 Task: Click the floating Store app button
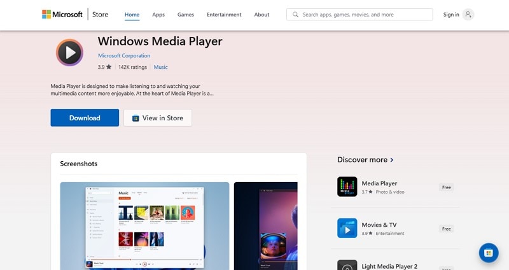tap(489, 253)
